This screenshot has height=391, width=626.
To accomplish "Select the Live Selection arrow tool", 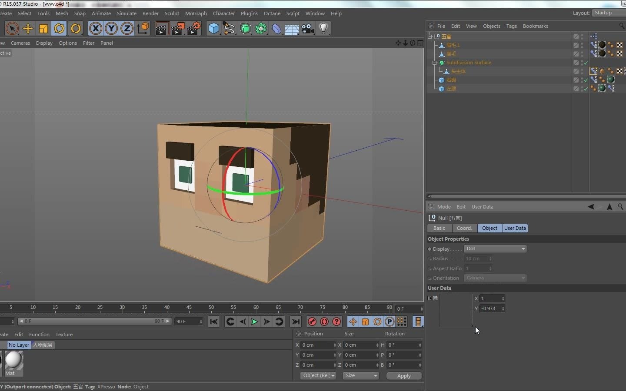I will (x=12, y=29).
